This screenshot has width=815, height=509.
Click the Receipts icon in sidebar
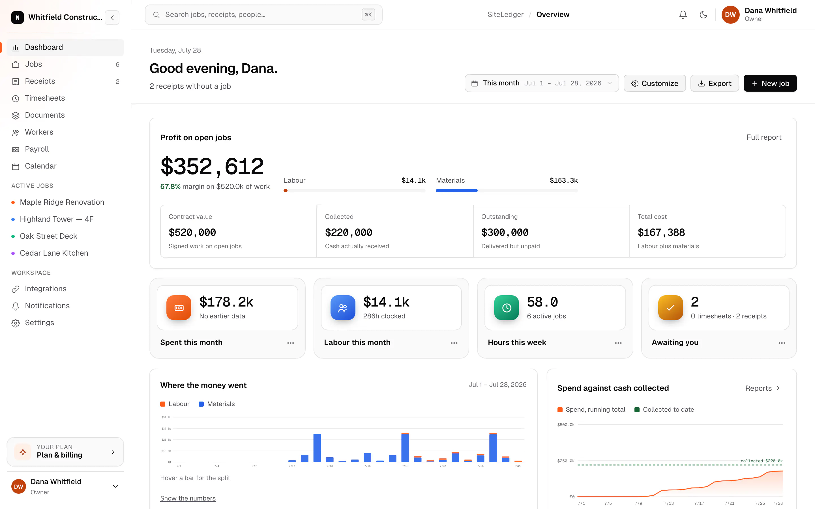16,81
